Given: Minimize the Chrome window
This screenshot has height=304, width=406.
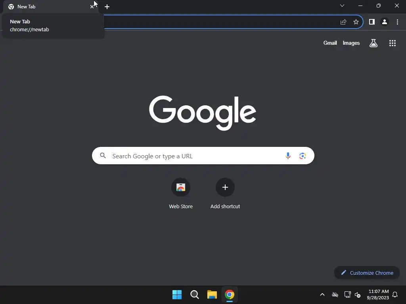Looking at the screenshot, I should (360, 6).
